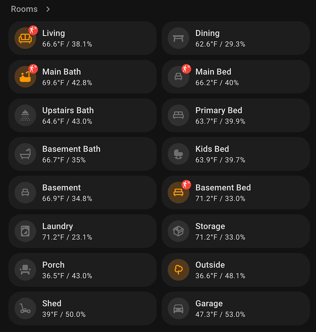Click the Shed lawn mower icon
This screenshot has height=332, width=316.
point(25,308)
